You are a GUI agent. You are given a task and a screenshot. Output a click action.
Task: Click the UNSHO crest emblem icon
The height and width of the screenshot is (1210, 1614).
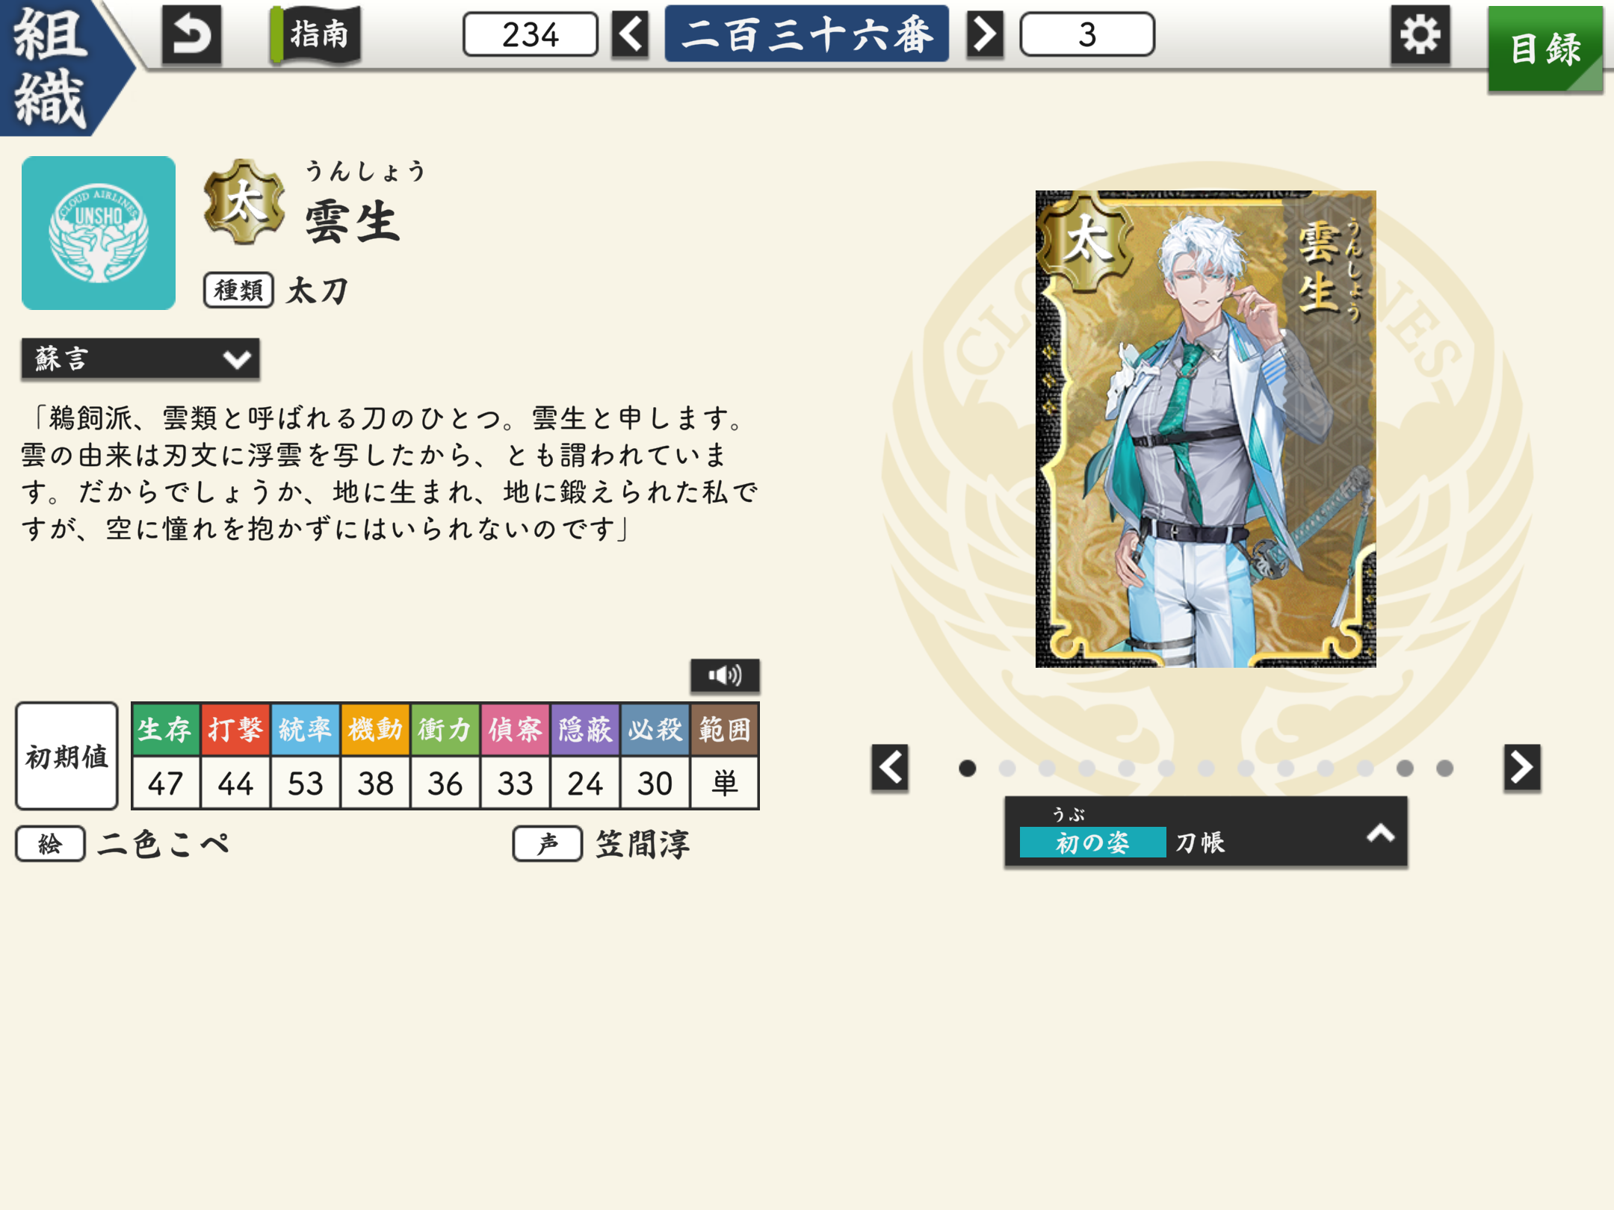click(x=99, y=233)
